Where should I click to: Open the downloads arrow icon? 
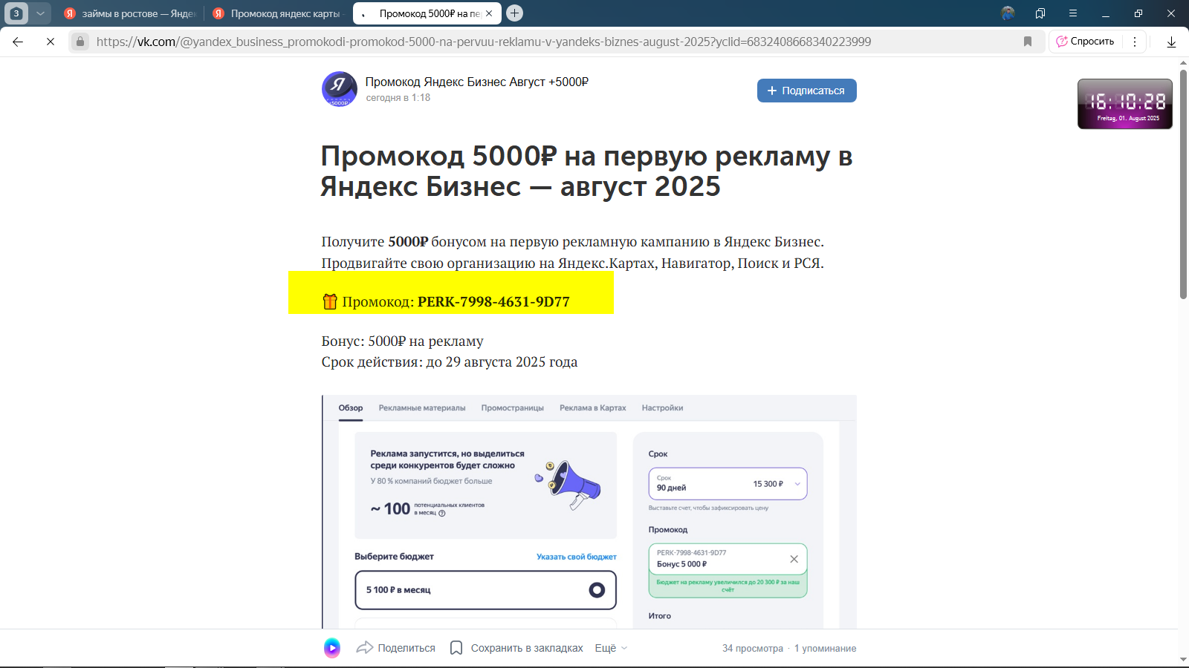(1171, 42)
